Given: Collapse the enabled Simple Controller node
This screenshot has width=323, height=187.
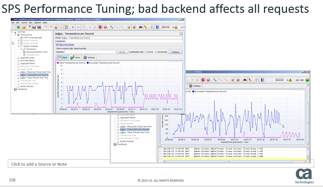Looking at the screenshot, I should click(18, 46).
